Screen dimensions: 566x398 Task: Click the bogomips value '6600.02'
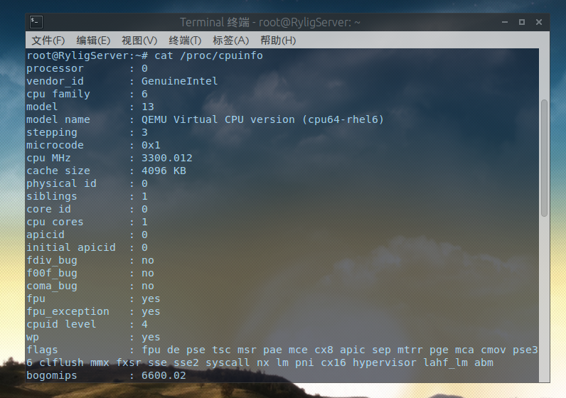click(164, 375)
